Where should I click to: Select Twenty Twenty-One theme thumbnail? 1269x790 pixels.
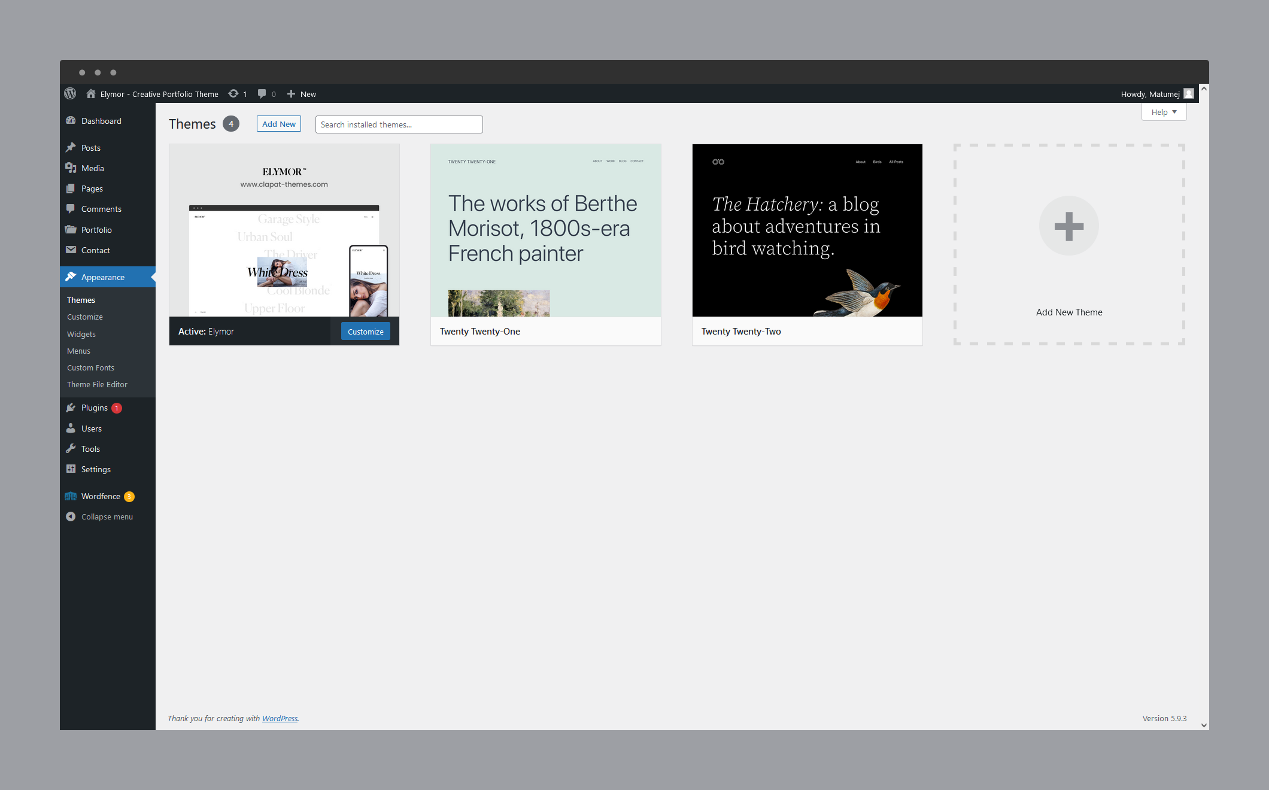pyautogui.click(x=546, y=230)
